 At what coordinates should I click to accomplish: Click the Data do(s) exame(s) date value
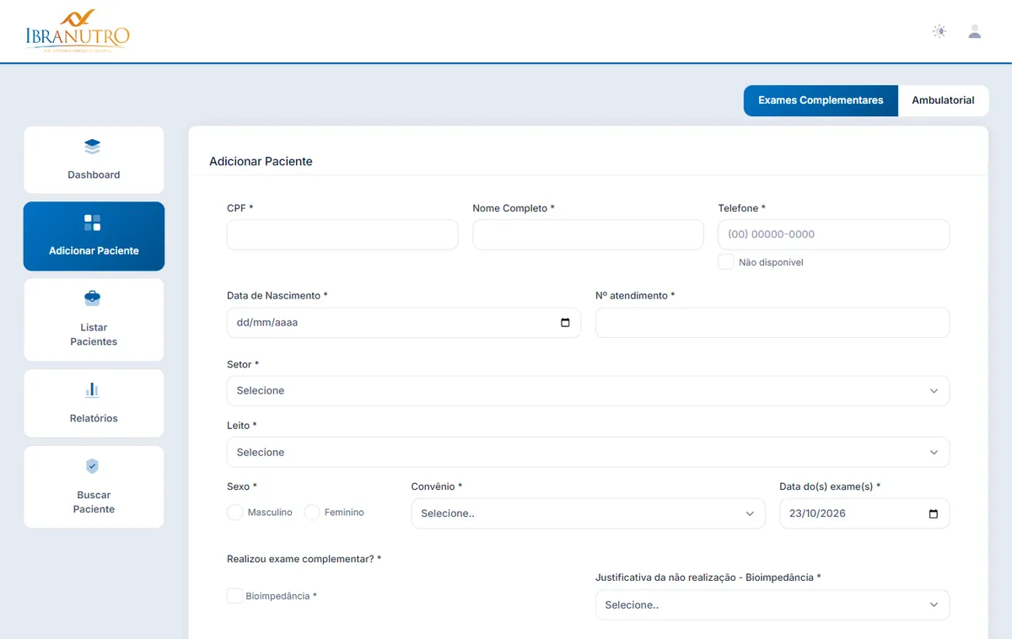[x=817, y=513]
